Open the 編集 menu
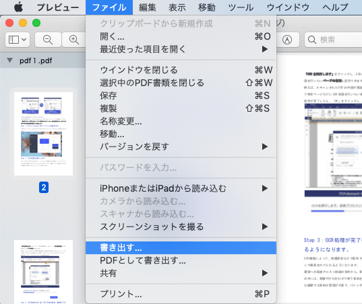 coord(148,7)
